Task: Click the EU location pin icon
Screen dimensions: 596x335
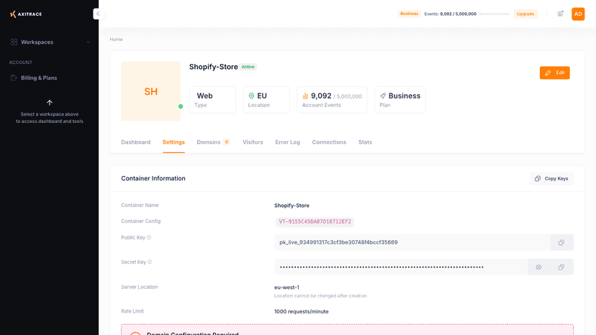Action: 251,96
